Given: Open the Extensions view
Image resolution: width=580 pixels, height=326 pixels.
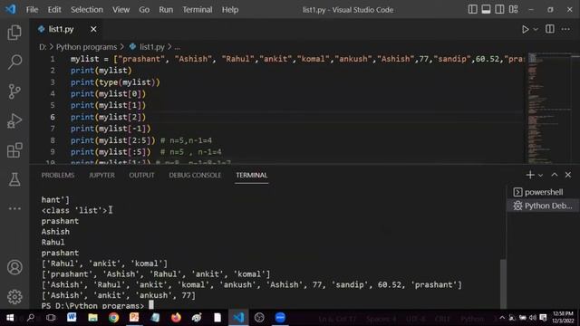Looking at the screenshot, I should coord(14,150).
